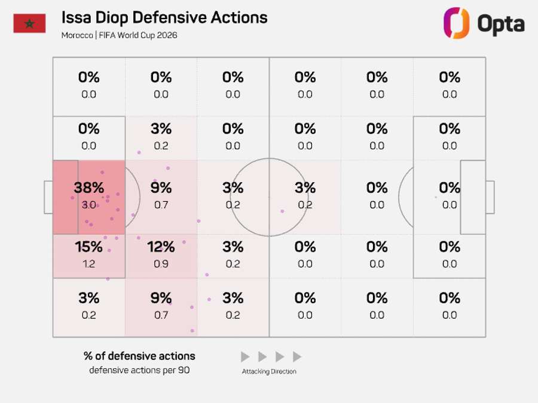This screenshot has height=403, width=538.
Task: Select the 3% zone in the bottom-left corner
Action: (89, 307)
